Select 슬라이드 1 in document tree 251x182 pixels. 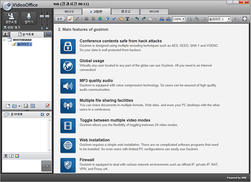pos(24,44)
